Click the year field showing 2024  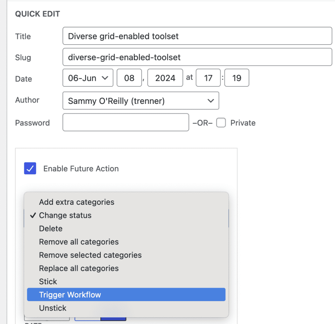pyautogui.click(x=165, y=78)
